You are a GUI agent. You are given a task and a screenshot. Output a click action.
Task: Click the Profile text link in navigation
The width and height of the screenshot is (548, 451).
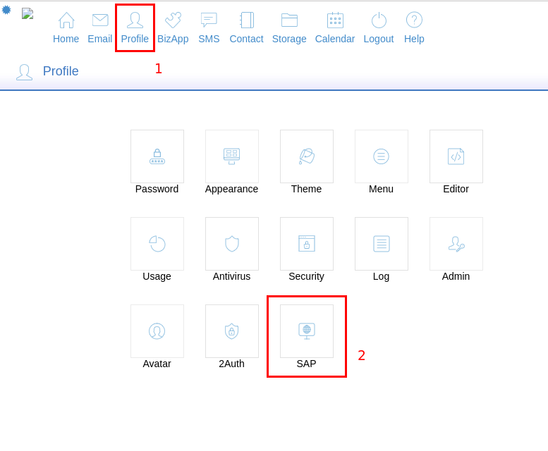[x=135, y=39]
